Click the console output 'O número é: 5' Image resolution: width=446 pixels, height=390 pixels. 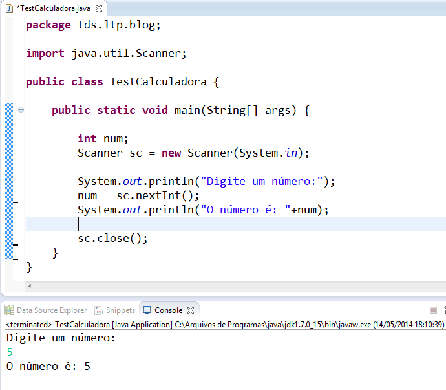[48, 366]
